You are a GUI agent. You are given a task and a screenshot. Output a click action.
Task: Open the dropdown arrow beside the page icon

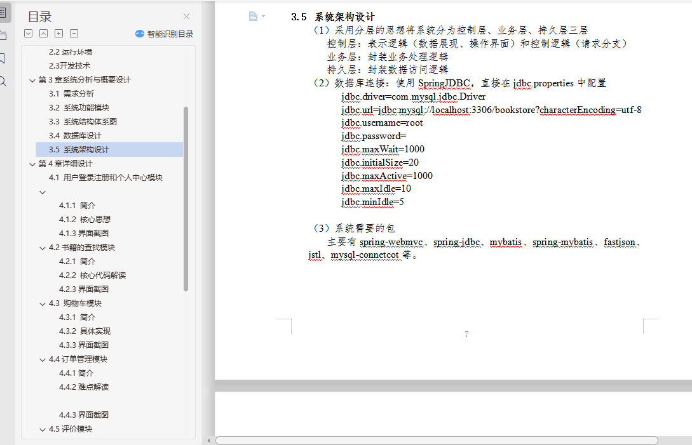pos(264,17)
